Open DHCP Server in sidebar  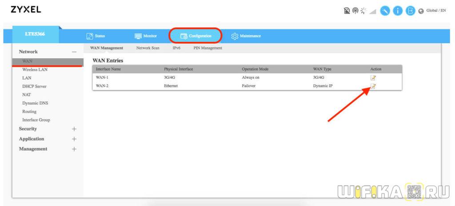[x=34, y=86]
